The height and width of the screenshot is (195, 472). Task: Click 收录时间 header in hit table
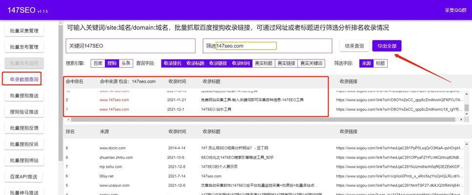tap(177, 81)
